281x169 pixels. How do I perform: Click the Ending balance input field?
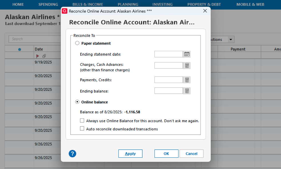(169, 91)
